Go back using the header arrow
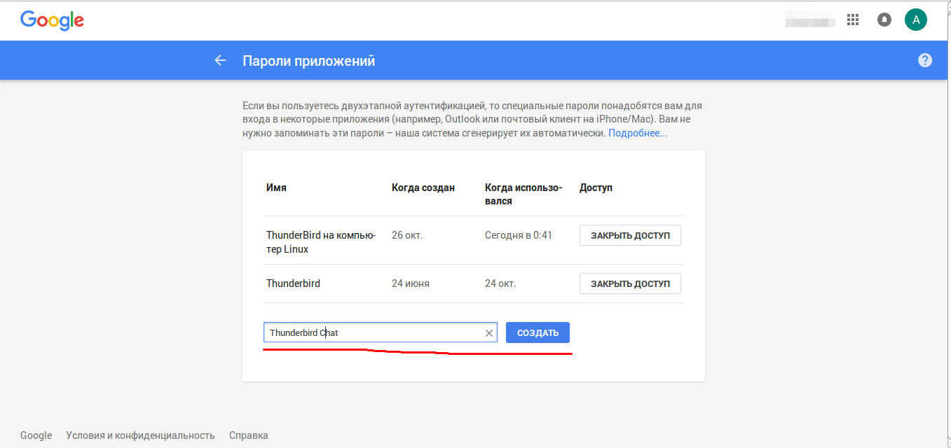This screenshot has width=951, height=448. click(220, 61)
